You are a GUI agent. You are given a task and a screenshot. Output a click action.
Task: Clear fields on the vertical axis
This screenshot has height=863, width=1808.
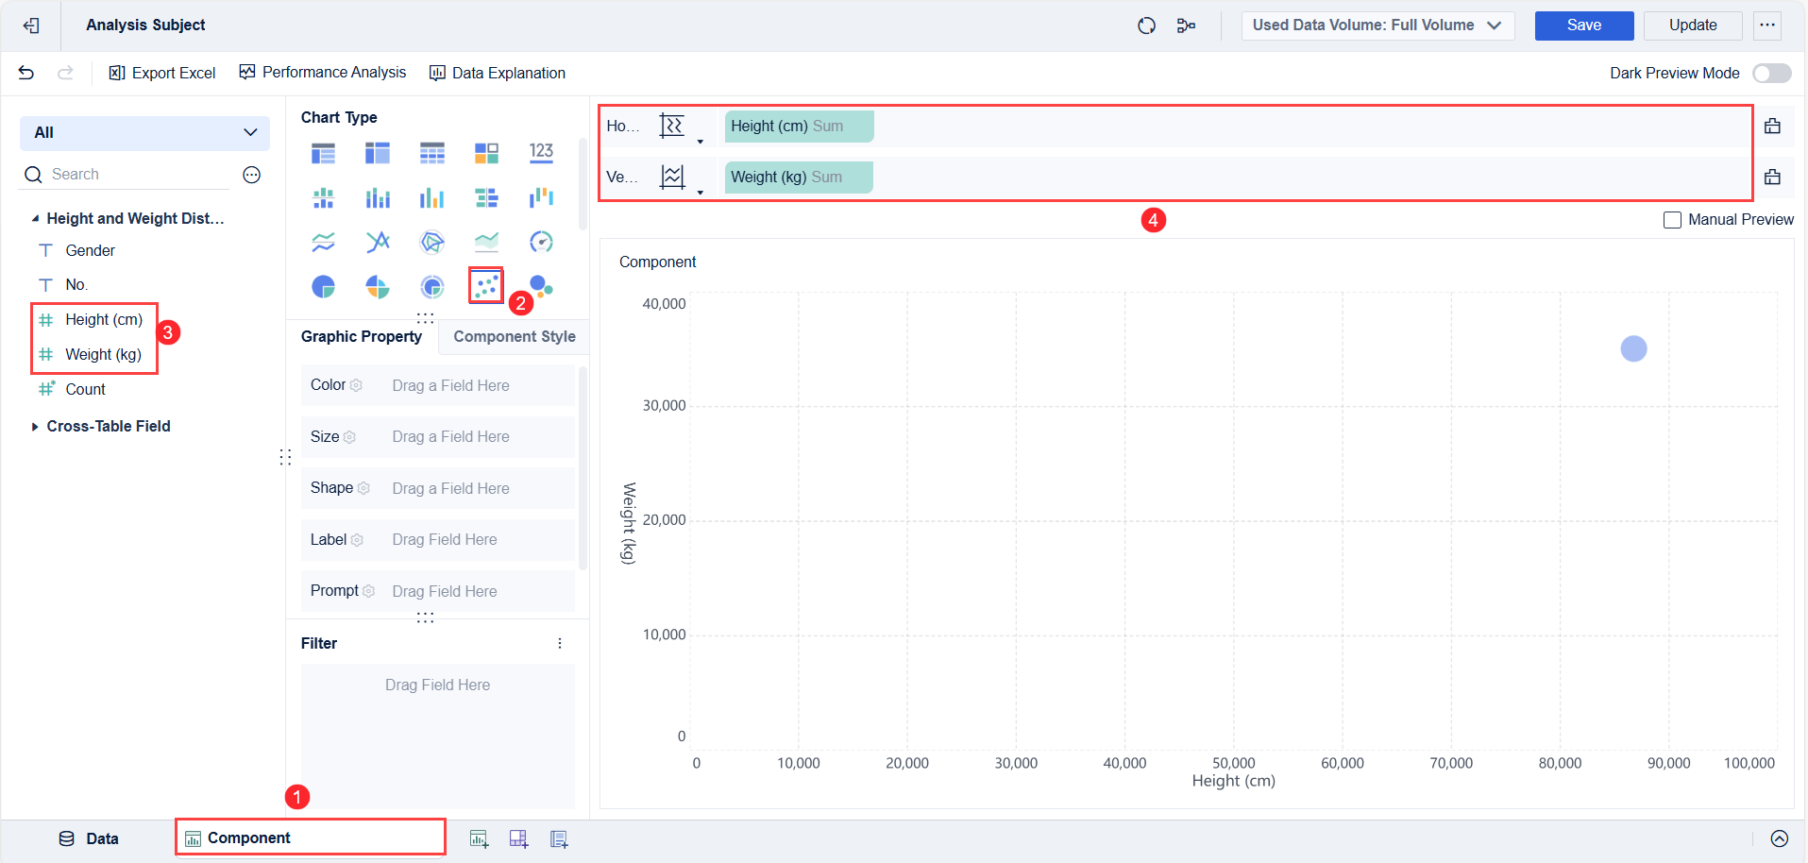(x=1772, y=177)
